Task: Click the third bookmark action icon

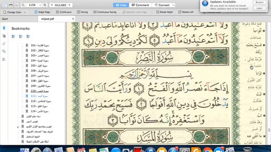Action: pos(28,37)
